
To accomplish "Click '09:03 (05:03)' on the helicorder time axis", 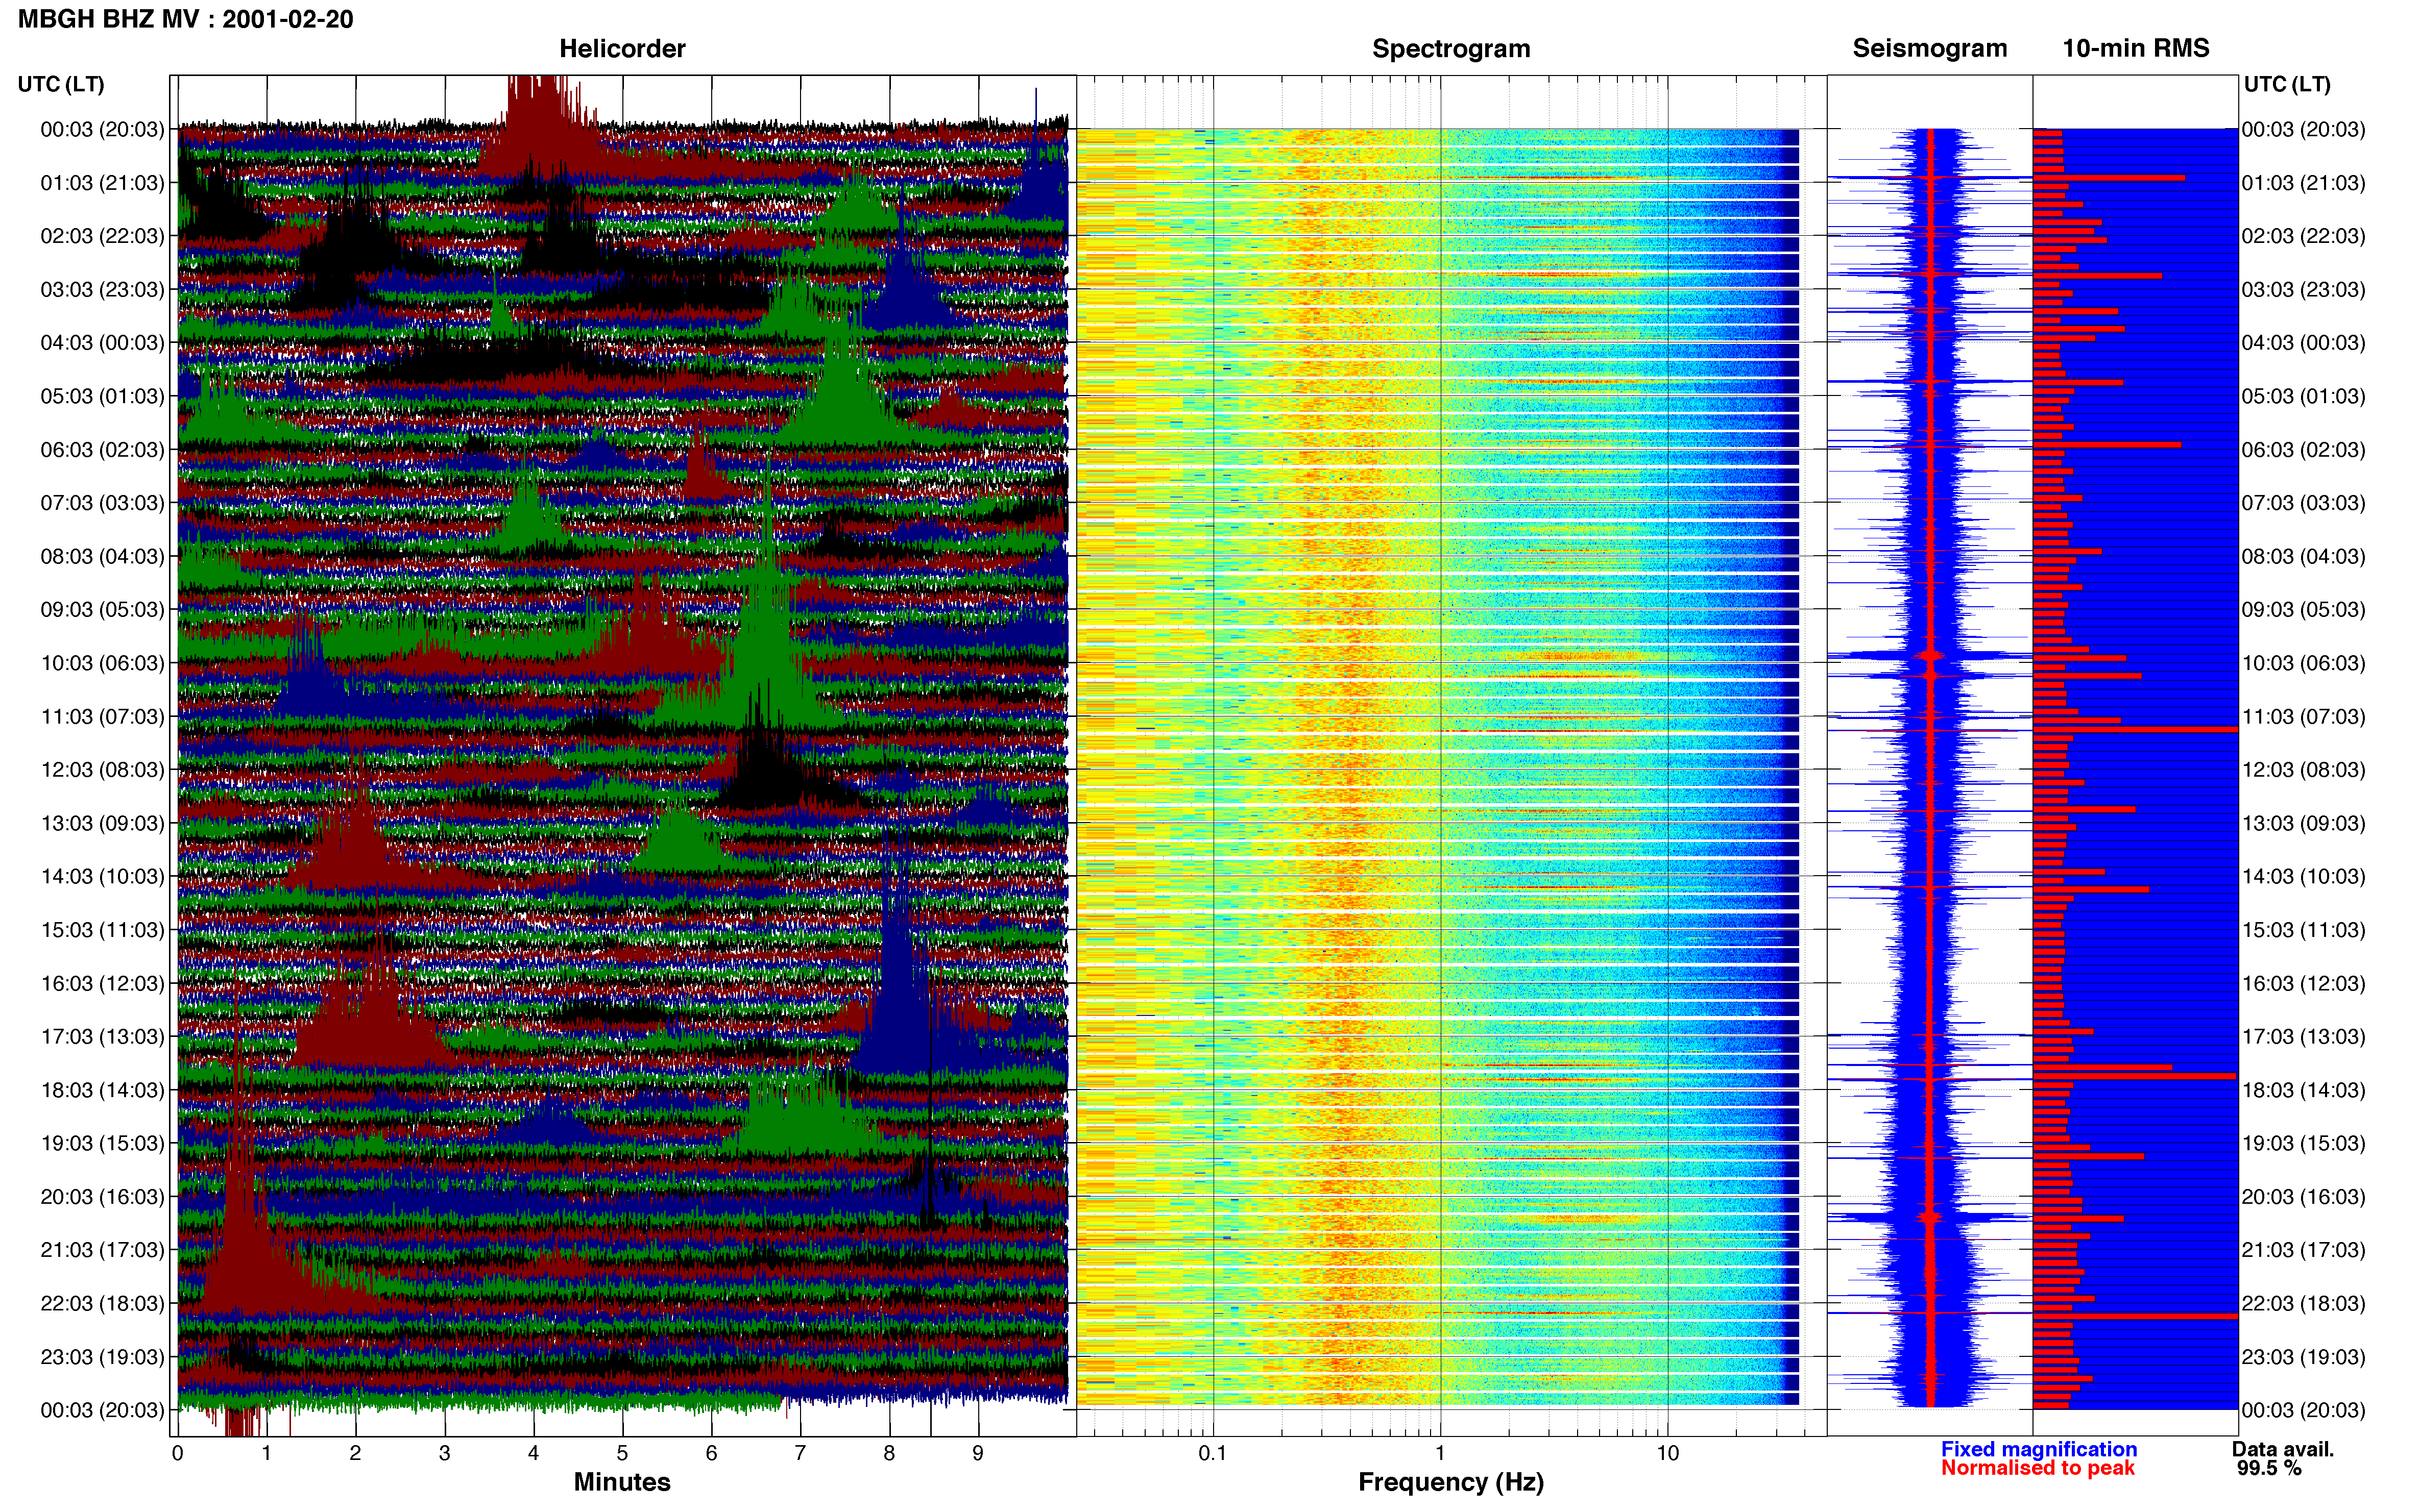I will (102, 610).
